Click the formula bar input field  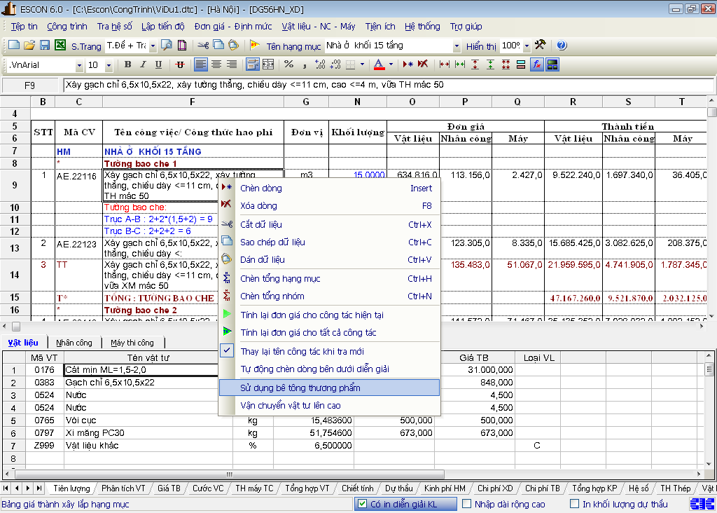coord(385,85)
